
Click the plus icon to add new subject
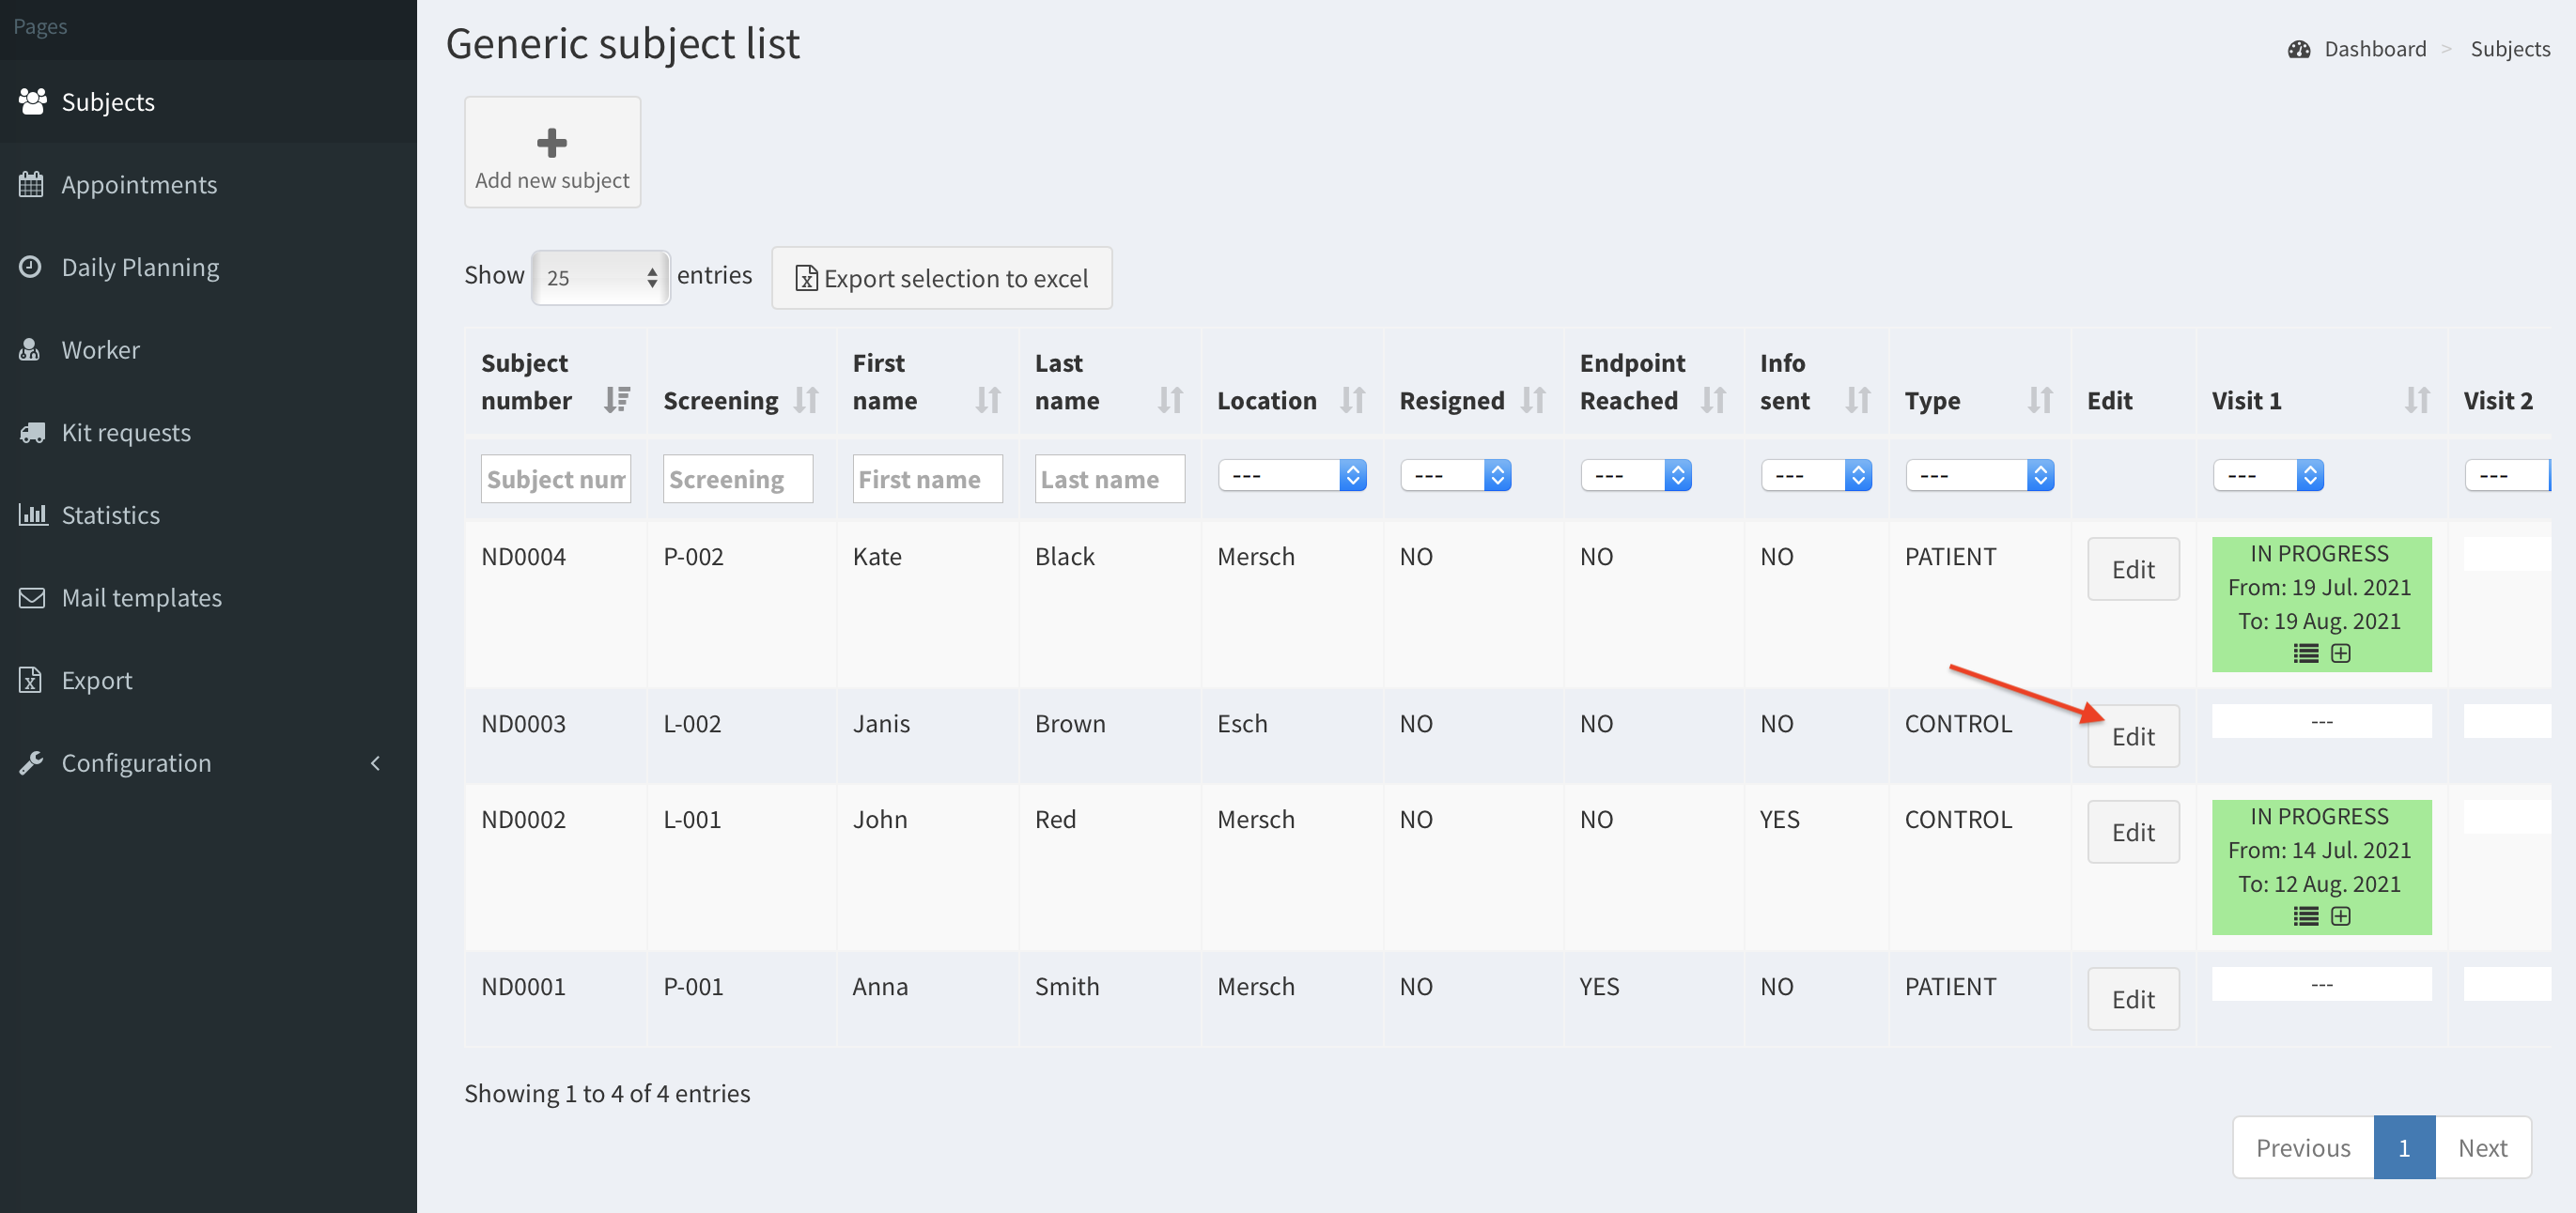[552, 143]
